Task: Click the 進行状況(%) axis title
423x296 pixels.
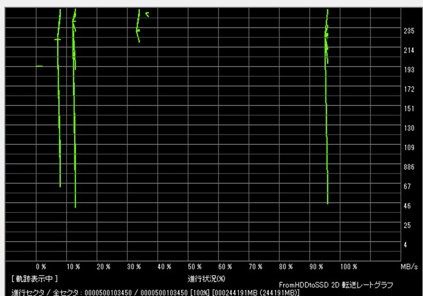Action: (x=206, y=279)
